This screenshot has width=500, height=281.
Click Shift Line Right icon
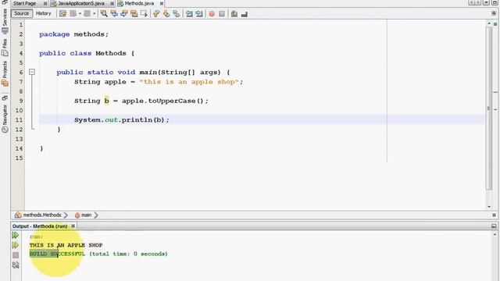(x=199, y=14)
